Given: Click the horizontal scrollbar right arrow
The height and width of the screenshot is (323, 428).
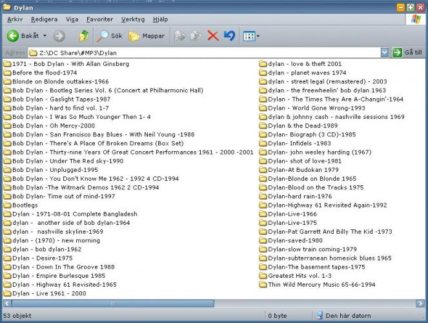Looking at the screenshot, I should (x=423, y=303).
